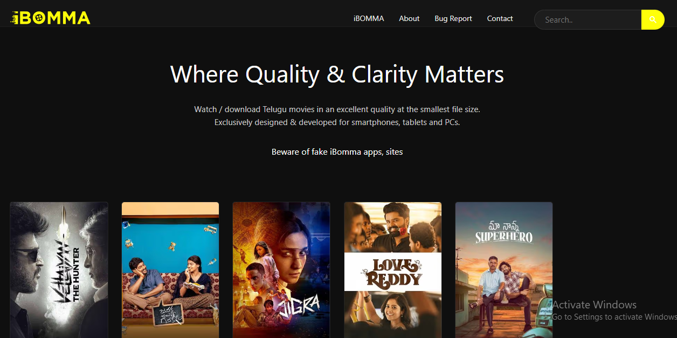Click the Activate Windows watermark text

pyautogui.click(x=595, y=305)
